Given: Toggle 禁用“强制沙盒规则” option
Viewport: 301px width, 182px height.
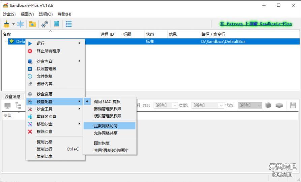Looking at the screenshot, I should click(x=110, y=150).
